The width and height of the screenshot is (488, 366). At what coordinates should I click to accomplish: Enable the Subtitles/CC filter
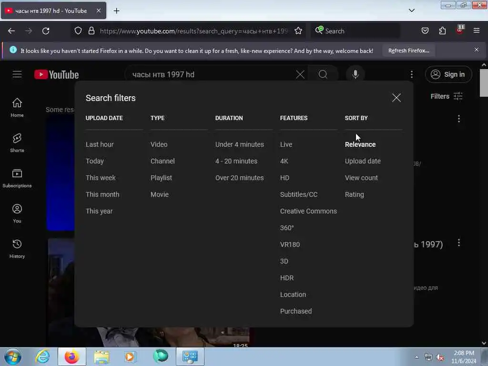click(x=298, y=194)
